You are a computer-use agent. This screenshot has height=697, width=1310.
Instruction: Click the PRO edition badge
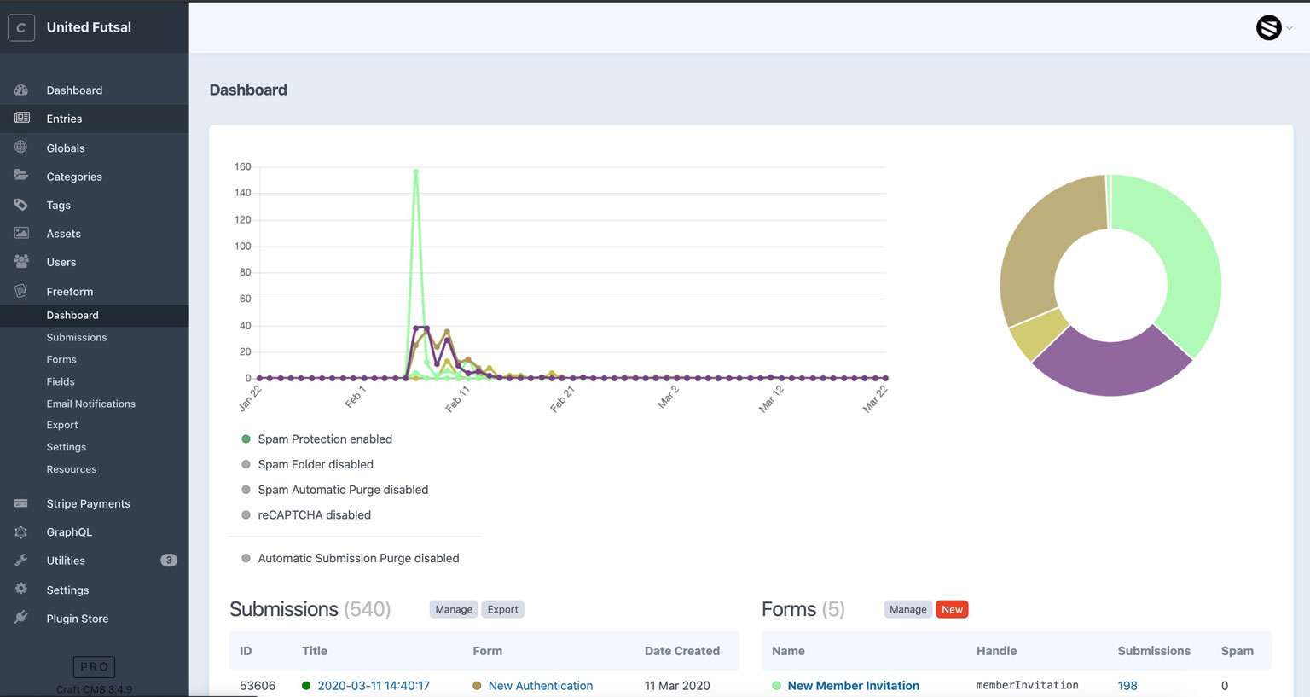coord(94,666)
